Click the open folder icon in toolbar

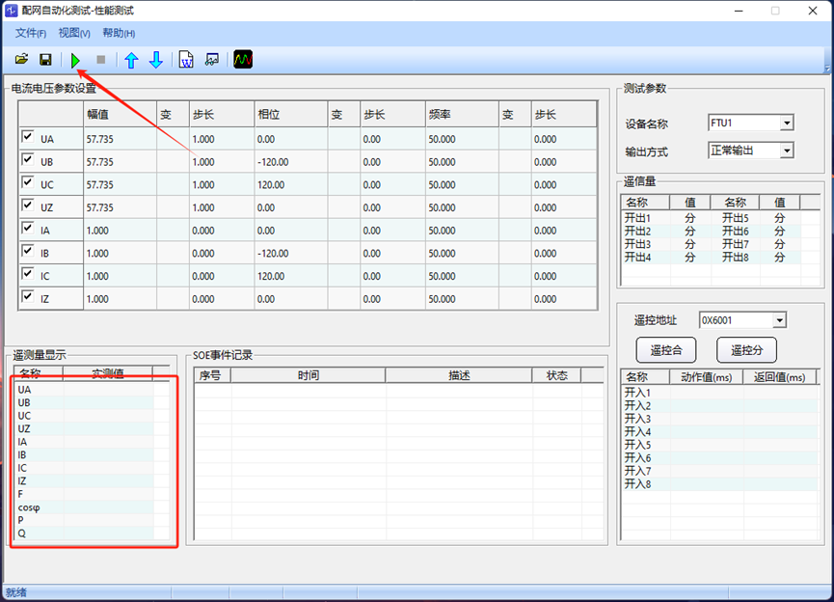point(21,60)
